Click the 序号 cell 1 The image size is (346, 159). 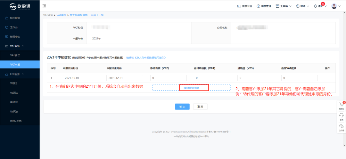(x=51, y=78)
